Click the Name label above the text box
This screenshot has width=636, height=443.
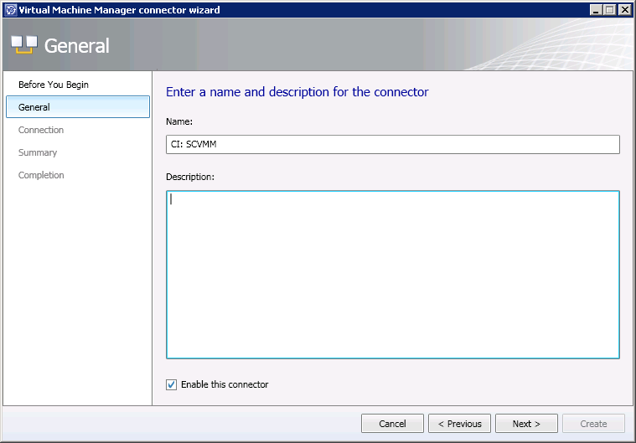click(180, 121)
